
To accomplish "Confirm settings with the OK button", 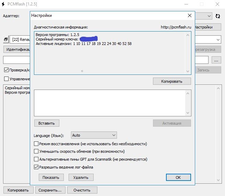I will 178,177.
